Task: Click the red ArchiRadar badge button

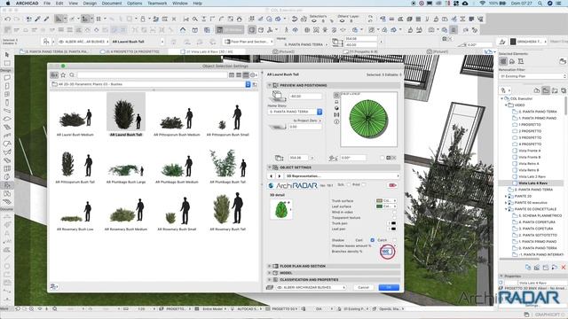Action: [x=392, y=185]
